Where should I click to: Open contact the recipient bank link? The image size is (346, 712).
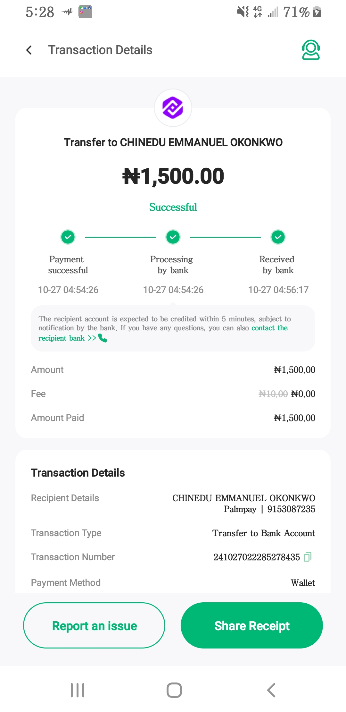(269, 328)
